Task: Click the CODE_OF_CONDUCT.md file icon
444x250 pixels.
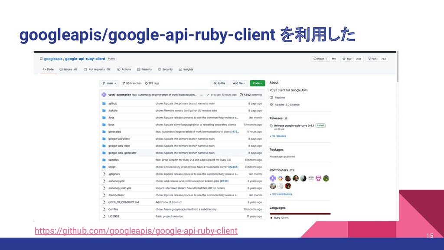Action: 104,202
